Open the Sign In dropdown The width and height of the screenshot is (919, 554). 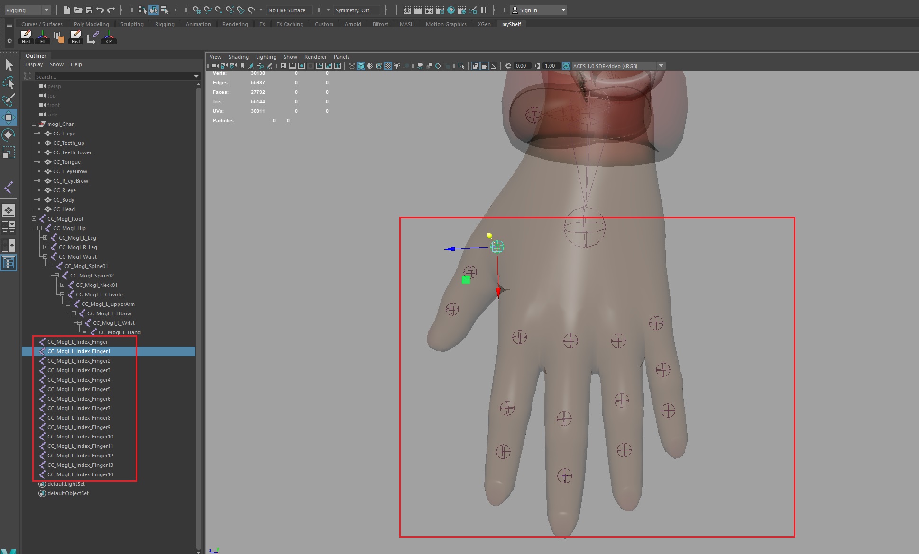[x=539, y=10]
